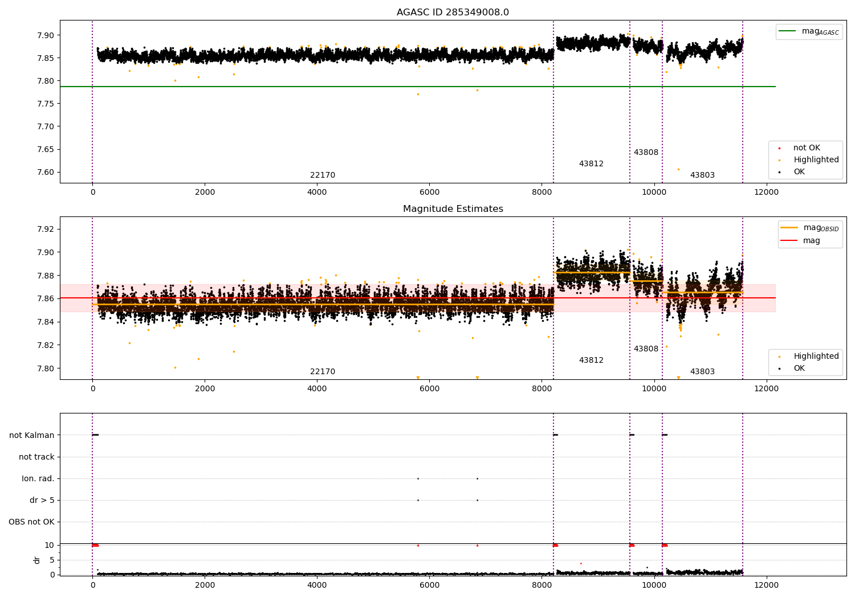The width and height of the screenshot is (855, 598).
Task: Click the "dr" axis label
Action: [x=37, y=560]
